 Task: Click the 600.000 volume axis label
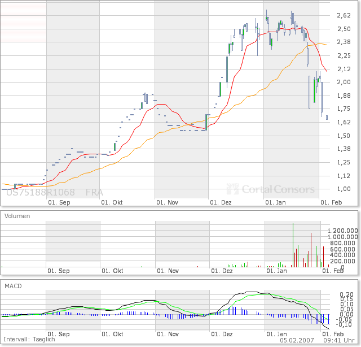[342, 249]
